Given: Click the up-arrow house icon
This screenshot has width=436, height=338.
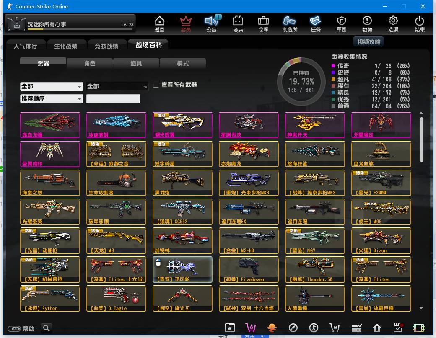Looking at the screenshot, I should coord(377,328).
